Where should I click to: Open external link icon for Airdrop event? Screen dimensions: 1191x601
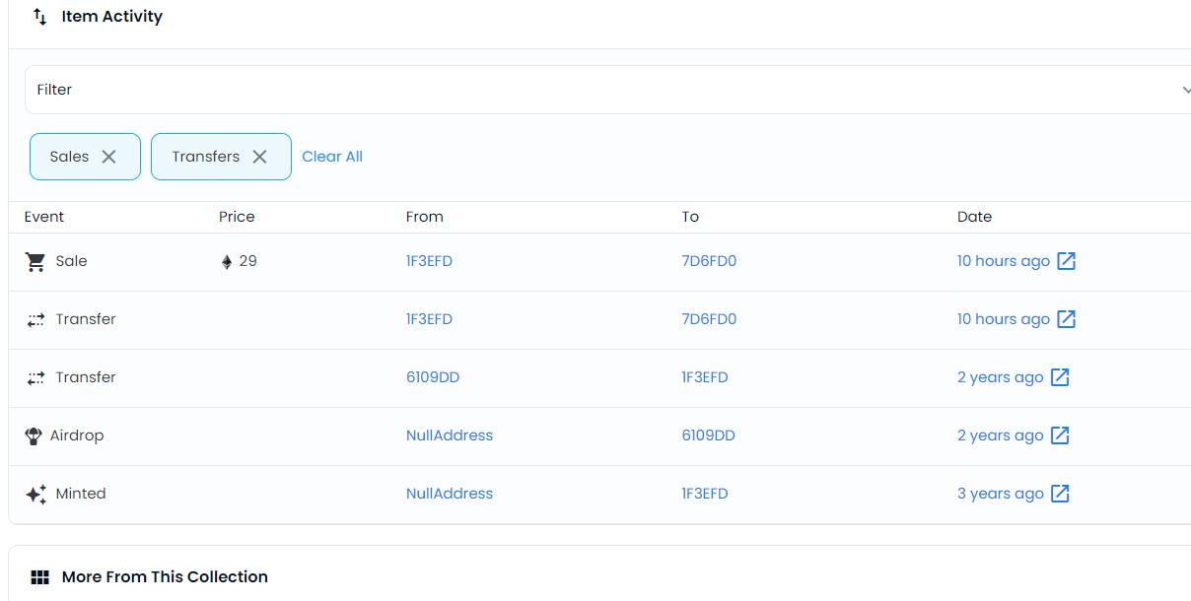tap(1060, 435)
